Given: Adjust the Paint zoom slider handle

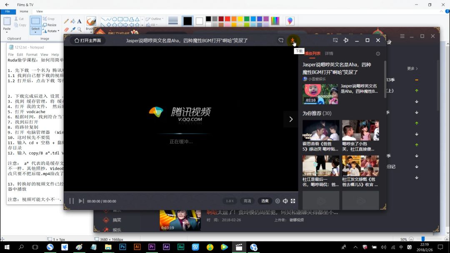Looking at the screenshot, I should (423, 239).
